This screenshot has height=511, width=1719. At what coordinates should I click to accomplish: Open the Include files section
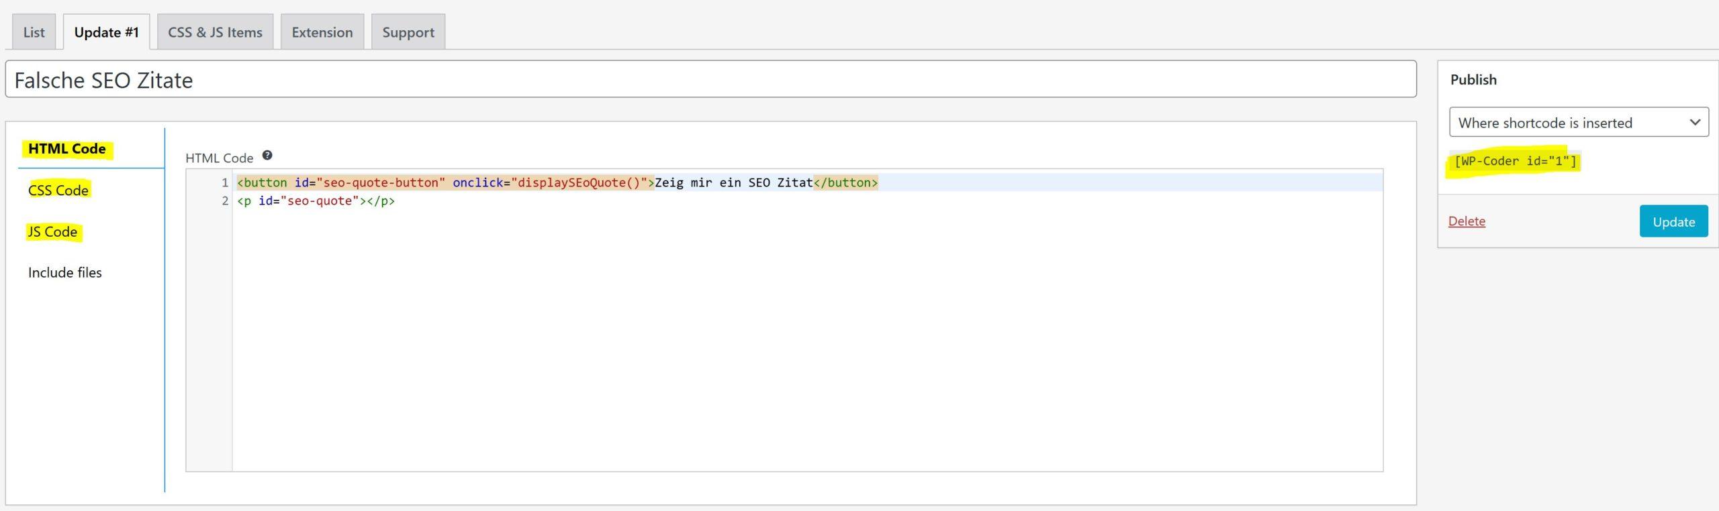point(65,273)
